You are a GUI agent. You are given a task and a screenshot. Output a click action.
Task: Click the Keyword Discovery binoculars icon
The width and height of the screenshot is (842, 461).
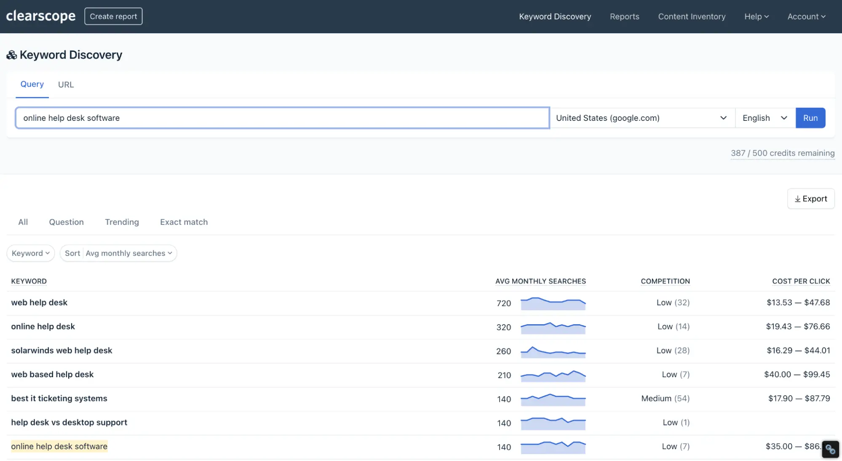click(11, 55)
